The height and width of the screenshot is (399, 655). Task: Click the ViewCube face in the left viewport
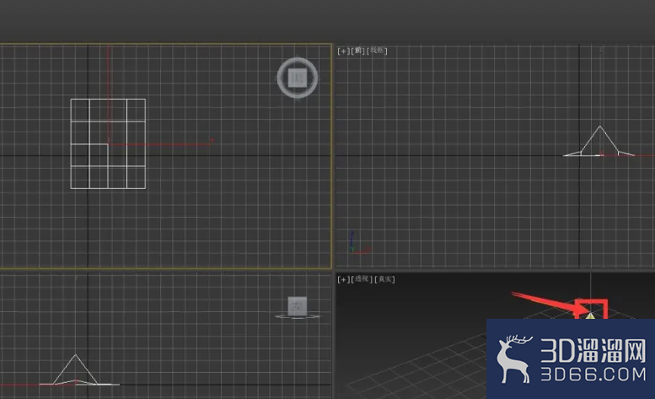point(298,306)
